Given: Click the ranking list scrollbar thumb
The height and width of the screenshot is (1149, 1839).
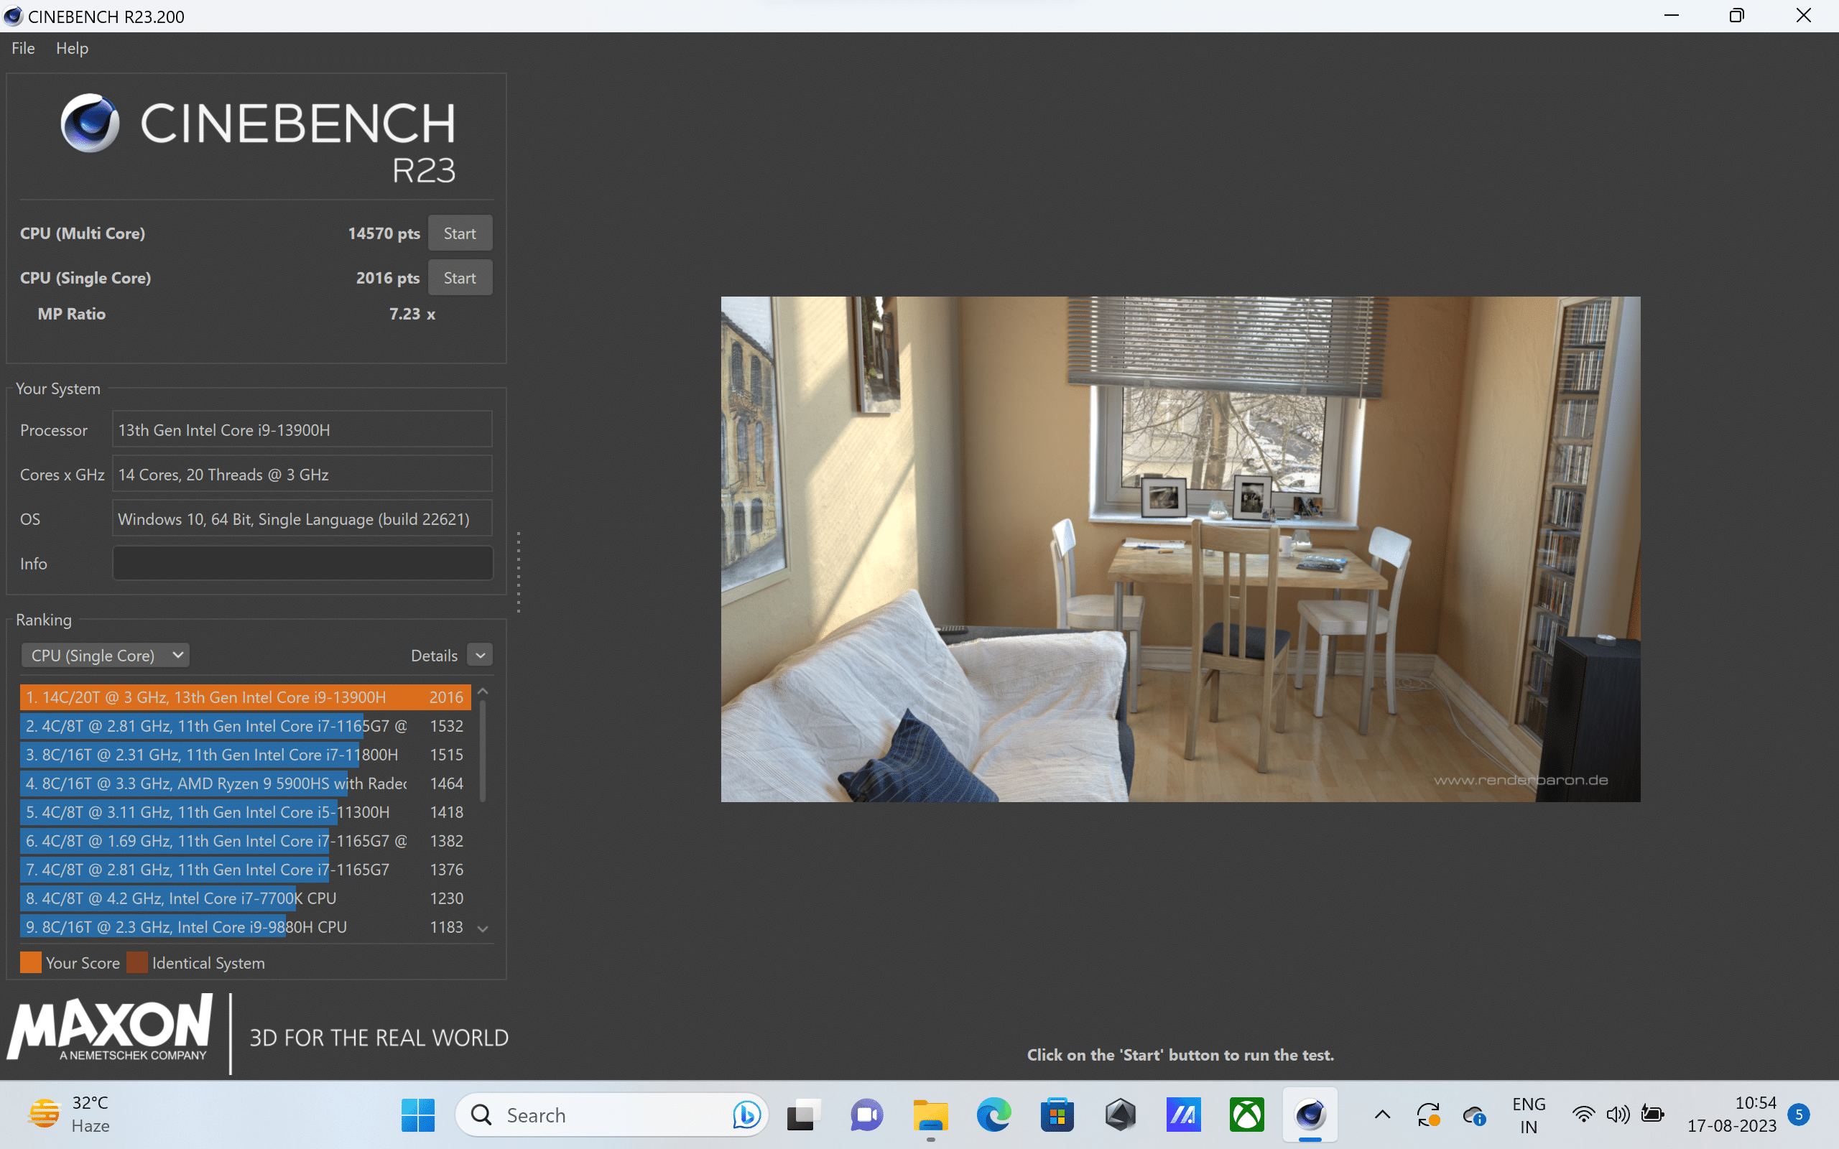Looking at the screenshot, I should 483,751.
